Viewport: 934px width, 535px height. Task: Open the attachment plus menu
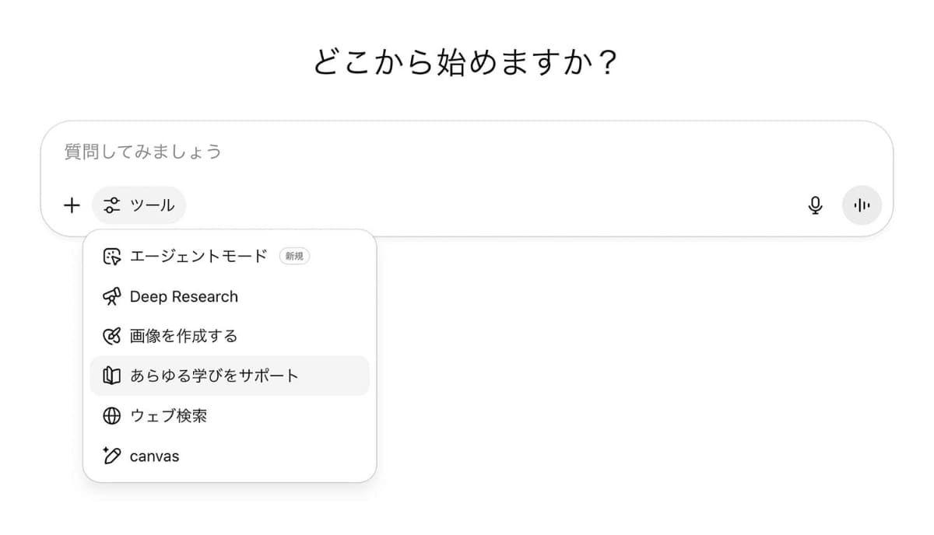72,205
